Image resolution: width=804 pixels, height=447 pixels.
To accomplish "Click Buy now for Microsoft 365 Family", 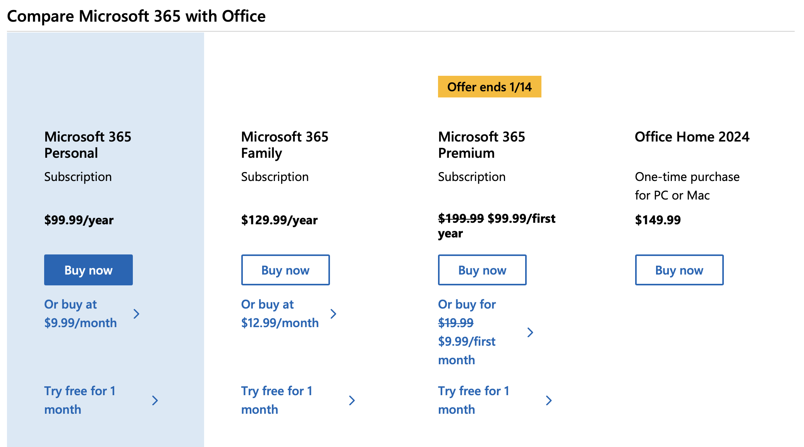I will (285, 270).
